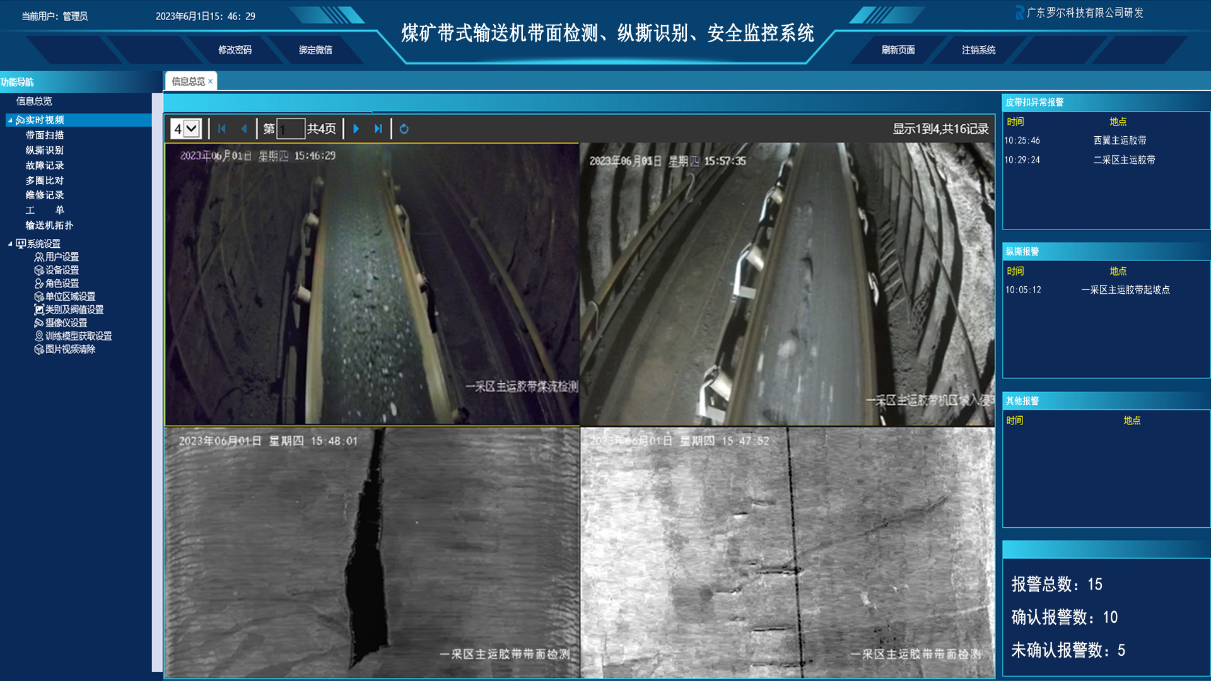The image size is (1211, 681).
Task: Select the belt tear video thumbnail
Action: [x=372, y=552]
